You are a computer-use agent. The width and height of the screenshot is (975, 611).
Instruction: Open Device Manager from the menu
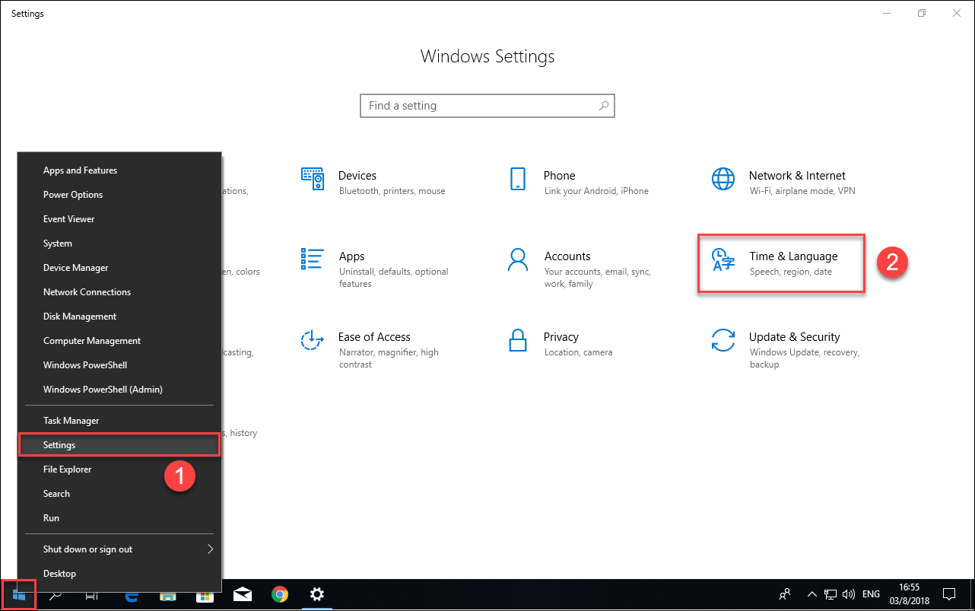pyautogui.click(x=119, y=268)
